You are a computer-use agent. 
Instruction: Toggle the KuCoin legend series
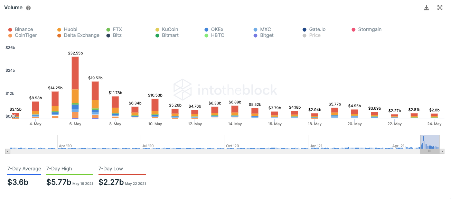pyautogui.click(x=167, y=29)
